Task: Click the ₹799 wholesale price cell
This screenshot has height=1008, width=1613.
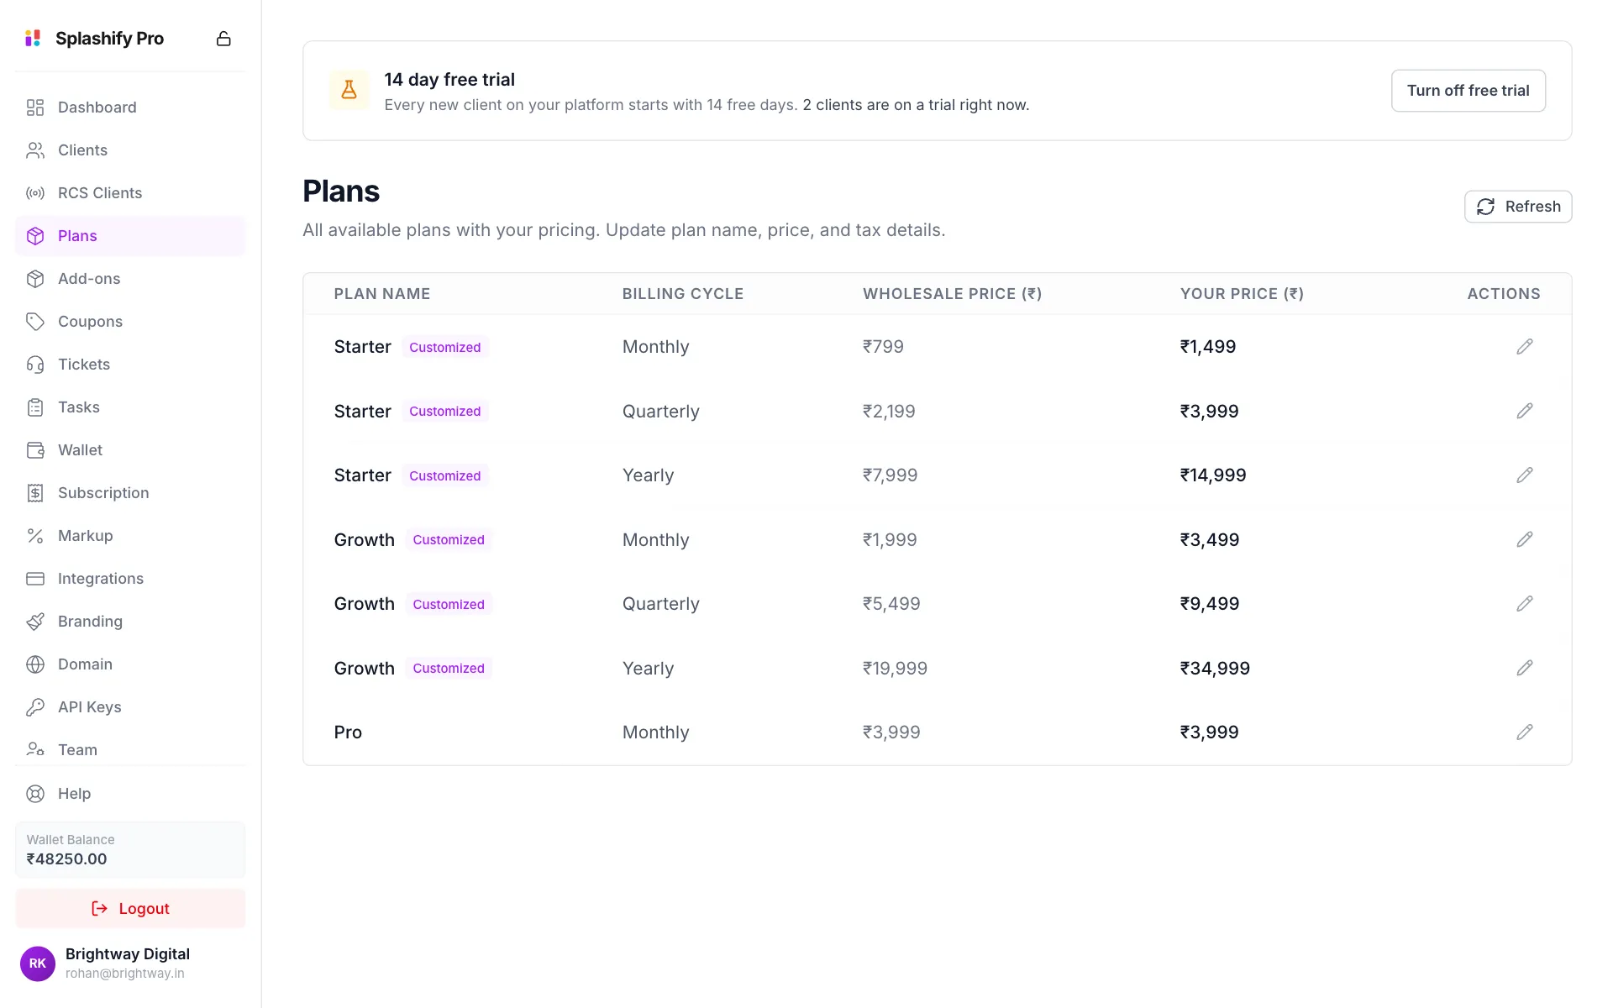Action: pyautogui.click(x=883, y=347)
